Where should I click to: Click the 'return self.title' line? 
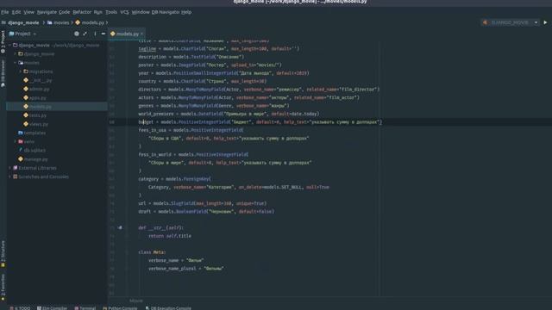click(170, 236)
